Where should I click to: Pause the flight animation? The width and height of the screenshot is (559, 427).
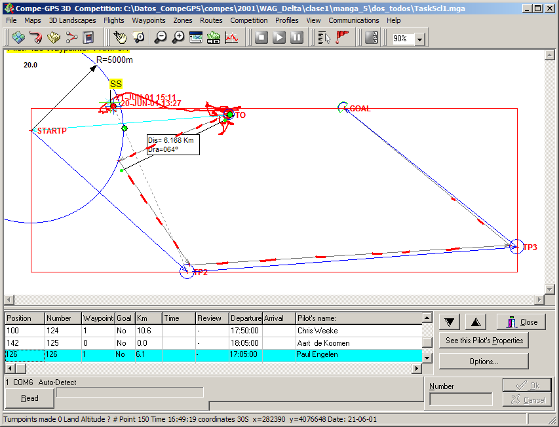[x=297, y=37]
